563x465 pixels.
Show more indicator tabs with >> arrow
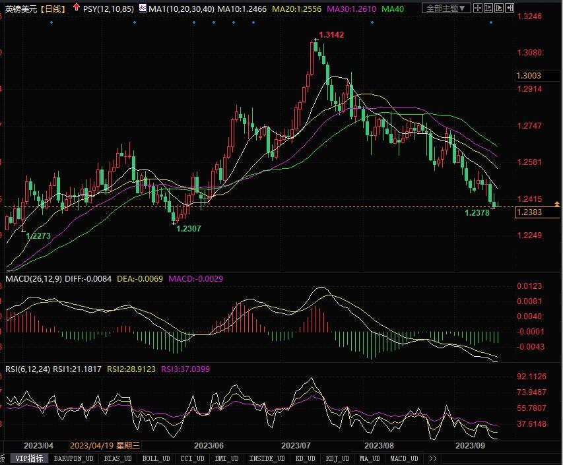433,458
